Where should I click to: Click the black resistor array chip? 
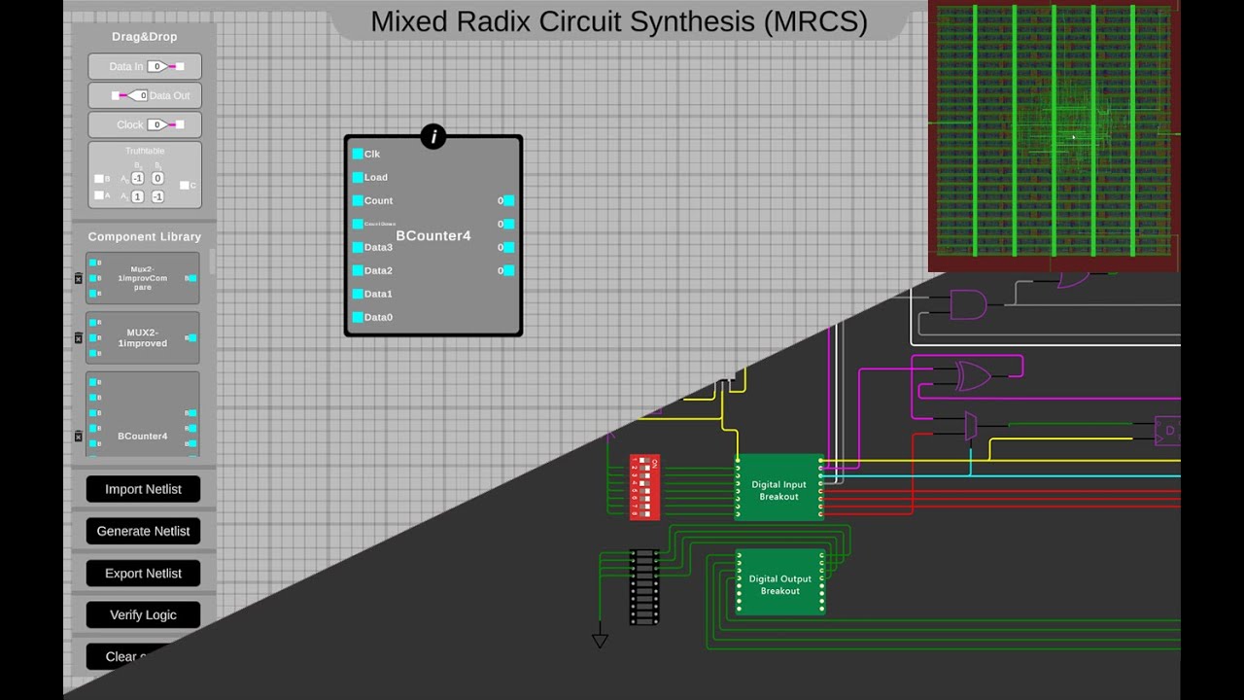(x=644, y=587)
